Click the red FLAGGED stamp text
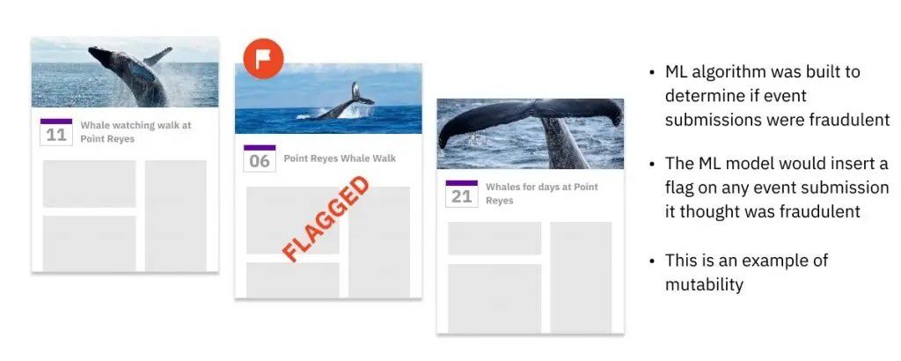The image size is (901, 361). tap(326, 219)
